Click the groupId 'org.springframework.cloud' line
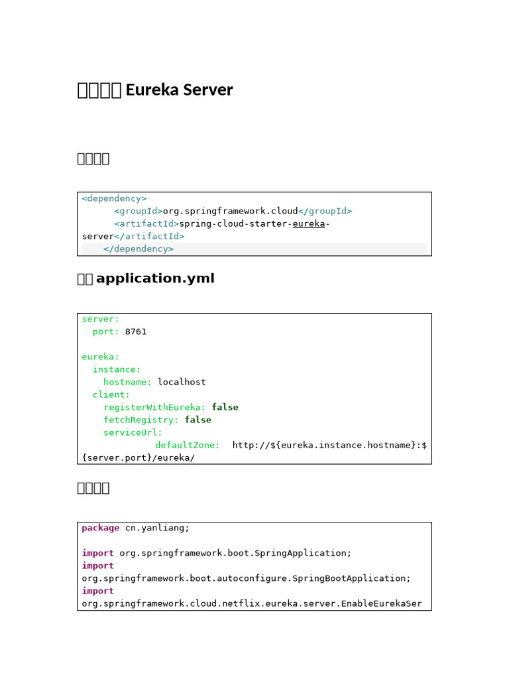Viewport: 509px width, 679px height. pyautogui.click(x=233, y=211)
